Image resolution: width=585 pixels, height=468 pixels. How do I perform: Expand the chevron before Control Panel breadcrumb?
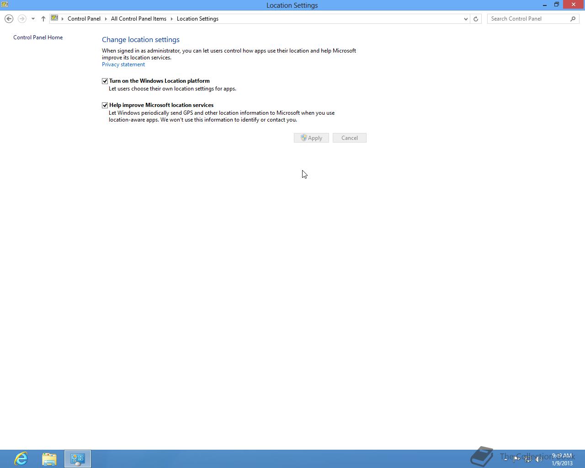pos(63,19)
